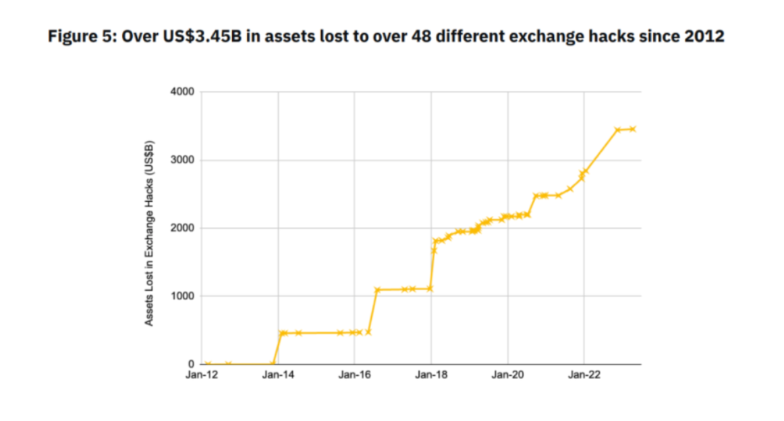Click the marker atop the 2016 jump
Image resolution: width=784 pixels, height=421 pixels.
[x=378, y=290]
